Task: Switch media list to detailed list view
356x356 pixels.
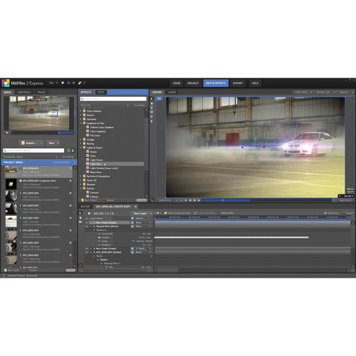Action: point(73,150)
